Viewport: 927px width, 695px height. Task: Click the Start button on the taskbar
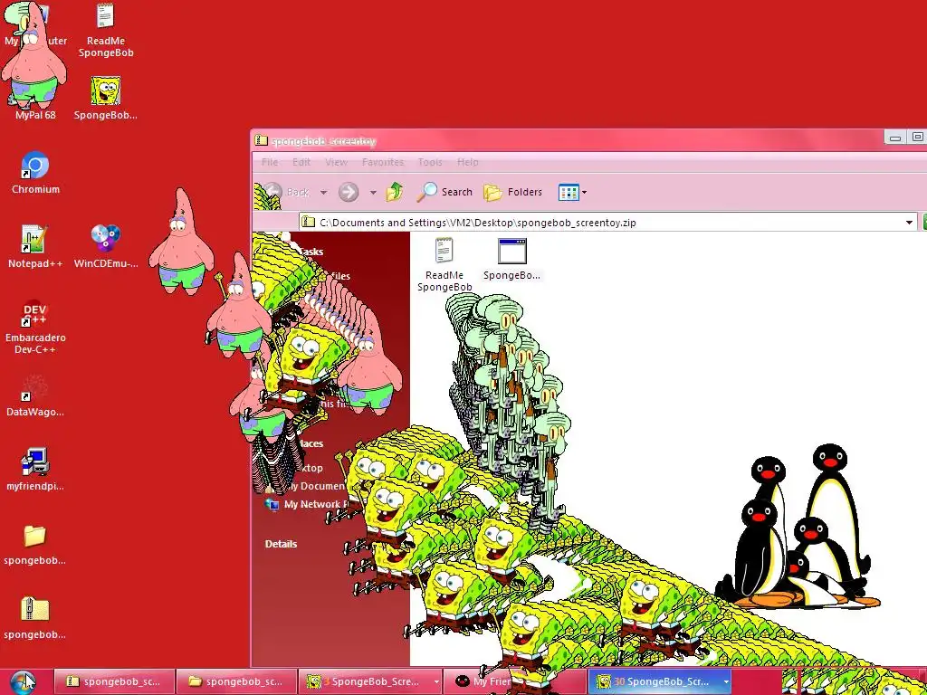[24, 682]
